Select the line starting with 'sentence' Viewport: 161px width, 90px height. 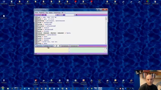point(47,35)
